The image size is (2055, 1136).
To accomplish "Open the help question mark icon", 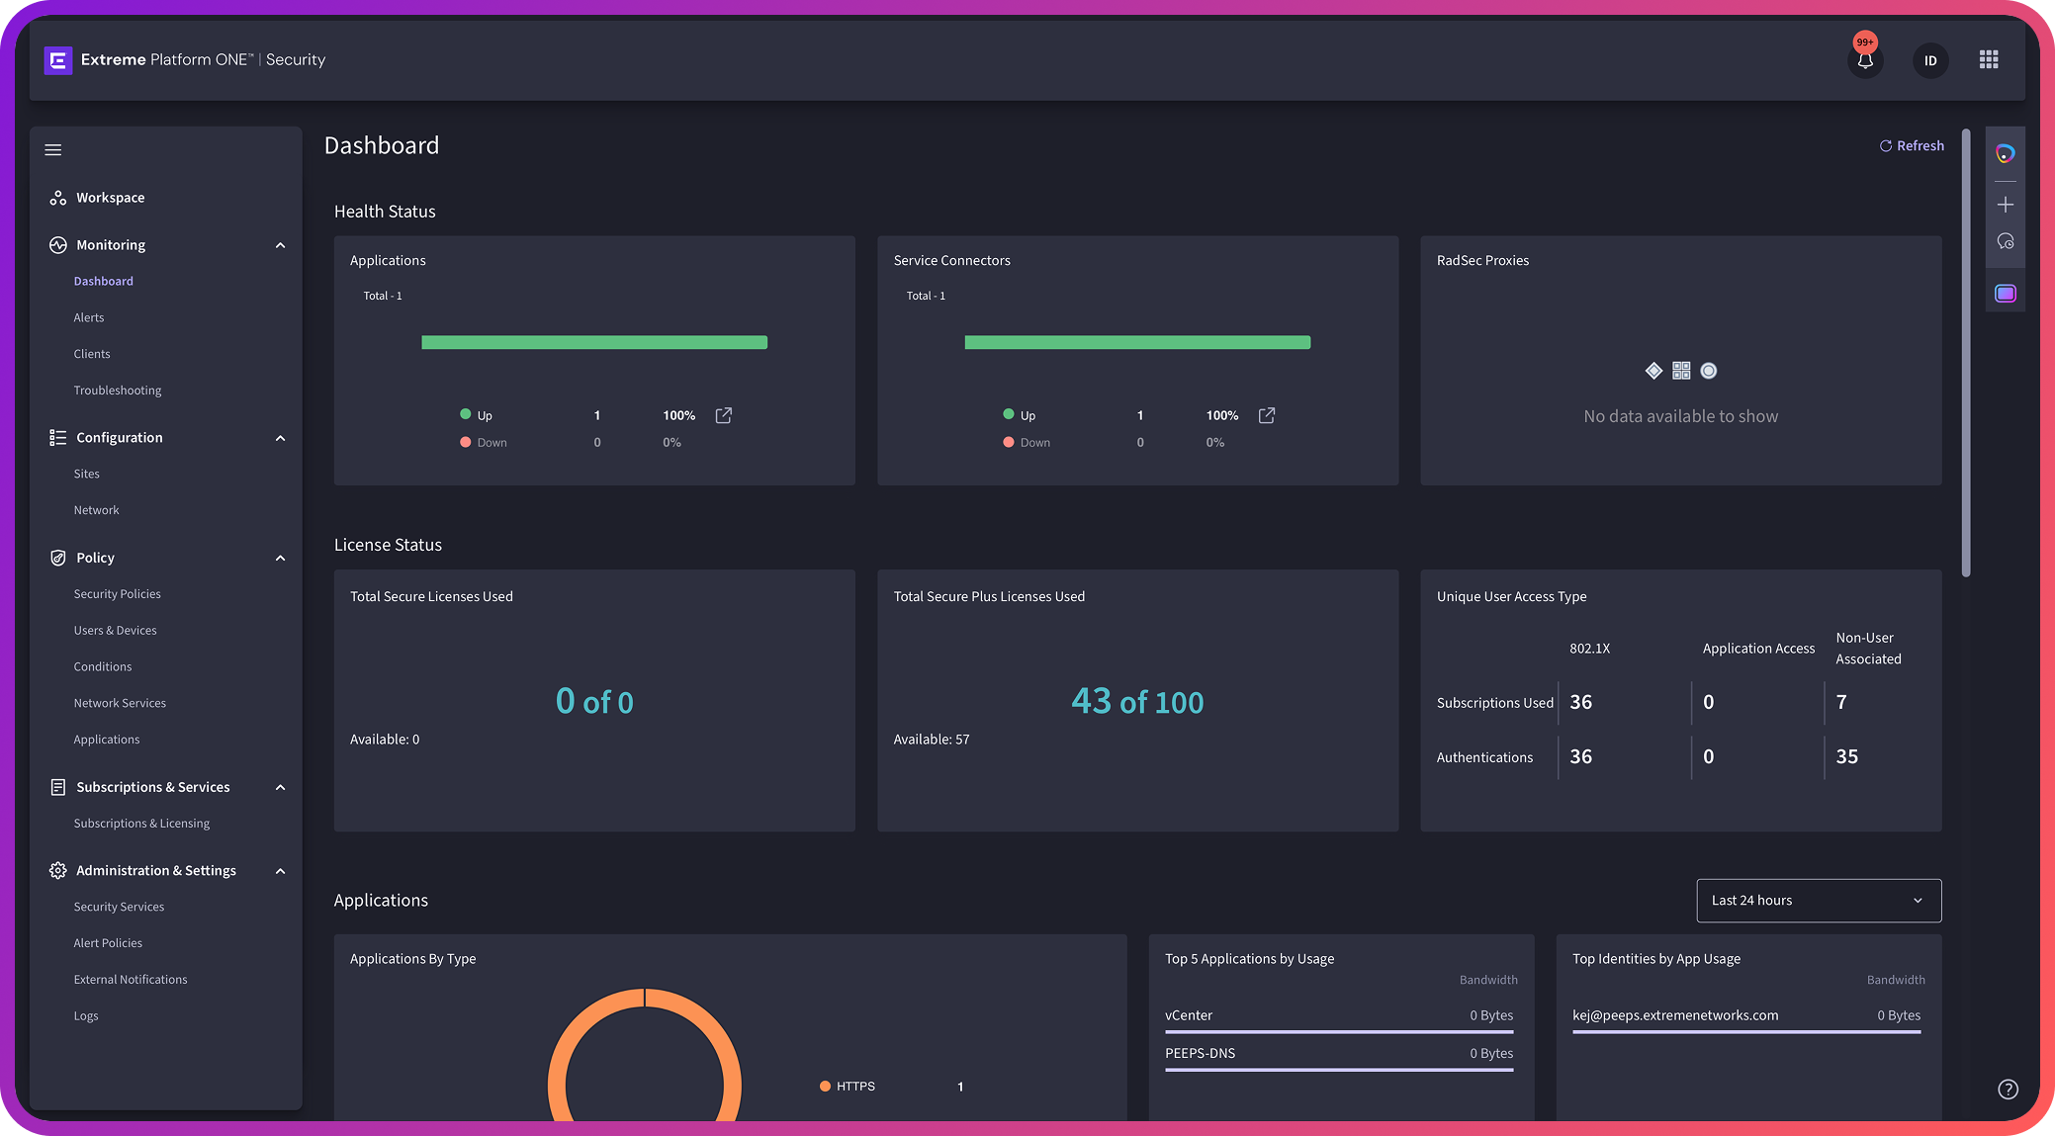I will [2008, 1090].
